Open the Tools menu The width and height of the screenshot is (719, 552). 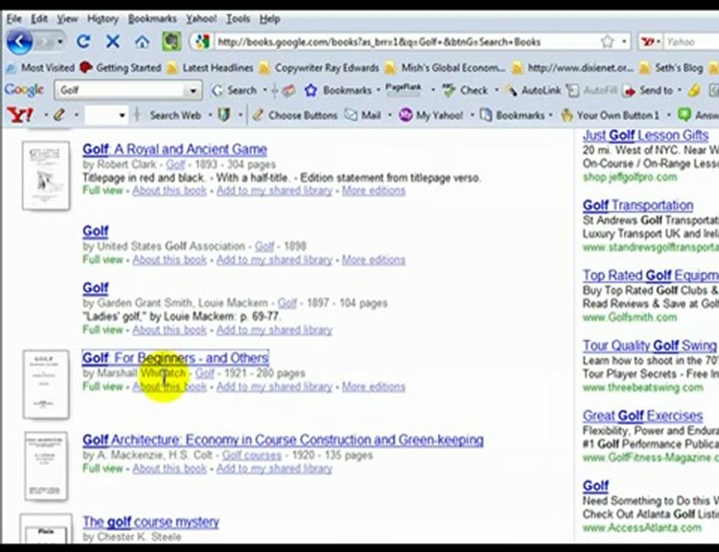point(238,19)
